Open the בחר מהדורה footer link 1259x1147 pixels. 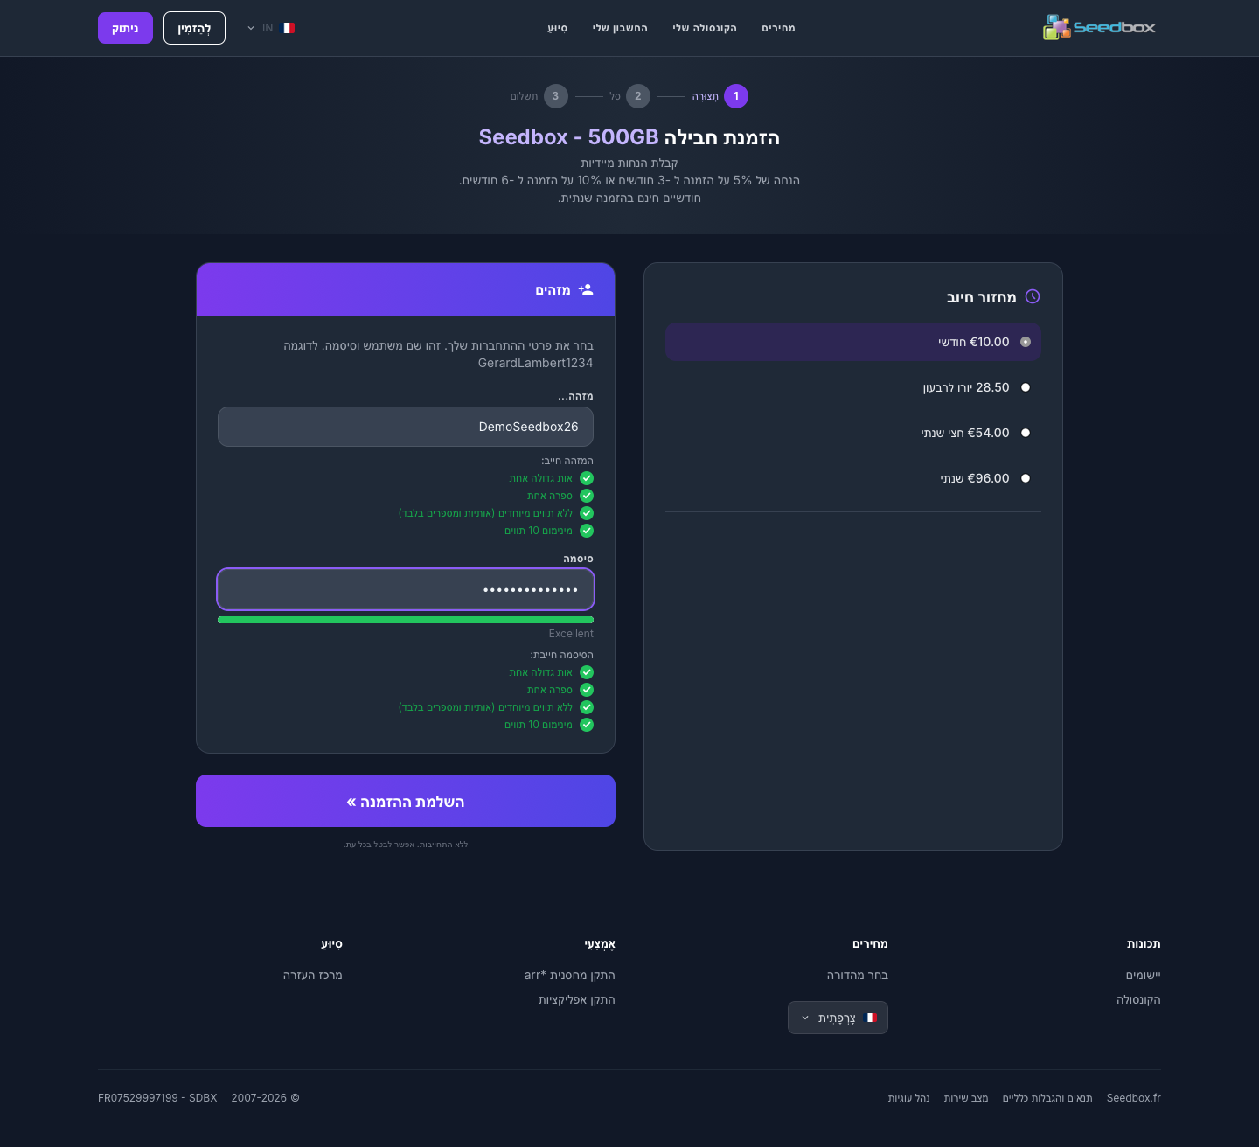(858, 975)
